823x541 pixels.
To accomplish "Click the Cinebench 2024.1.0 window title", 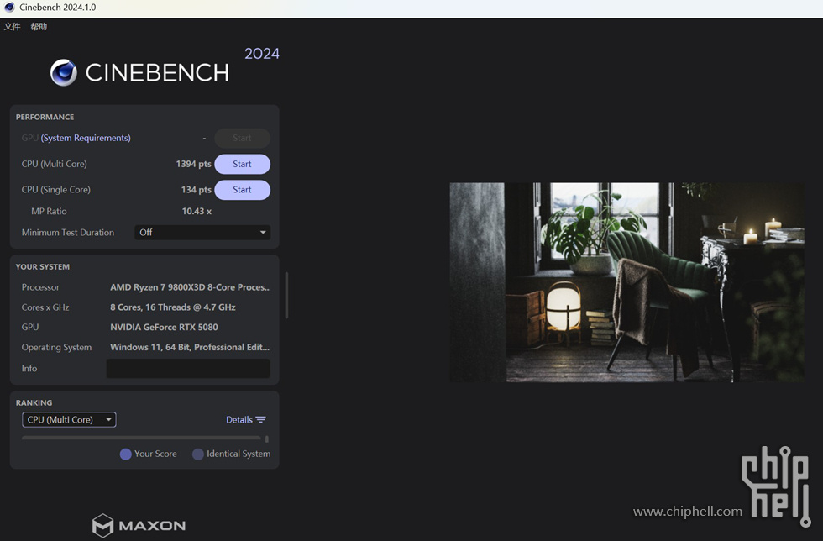I will (x=58, y=8).
